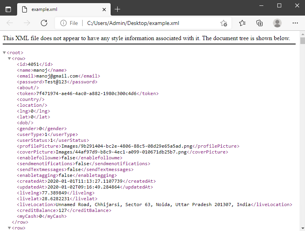The image size is (305, 231).
Task: Click the enablefollowme false value
Action: [69, 158]
